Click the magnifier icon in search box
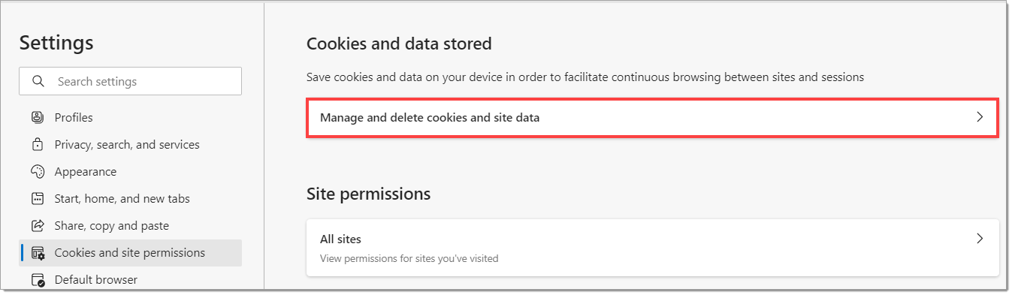The height and width of the screenshot is (295, 1012). 38,81
